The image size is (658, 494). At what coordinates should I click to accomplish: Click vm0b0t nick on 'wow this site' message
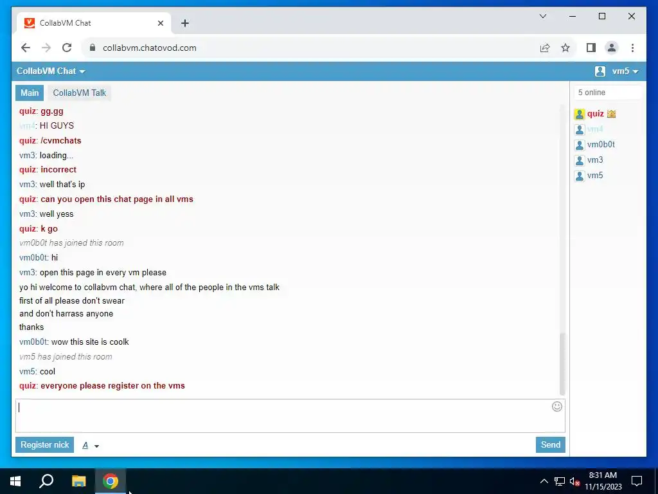33,342
